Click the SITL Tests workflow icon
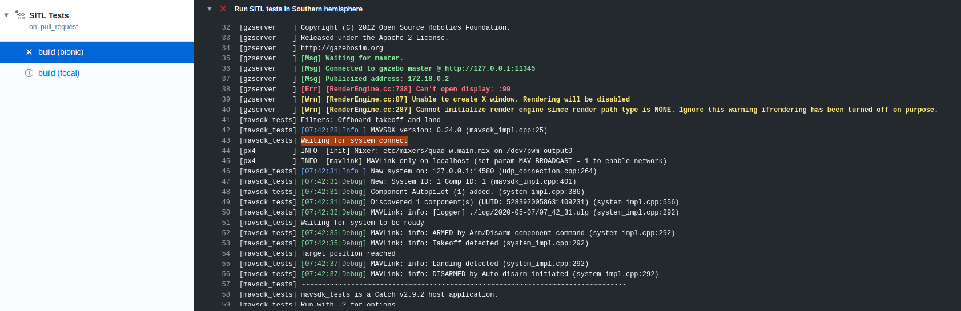The height and width of the screenshot is (311, 961). [20, 15]
